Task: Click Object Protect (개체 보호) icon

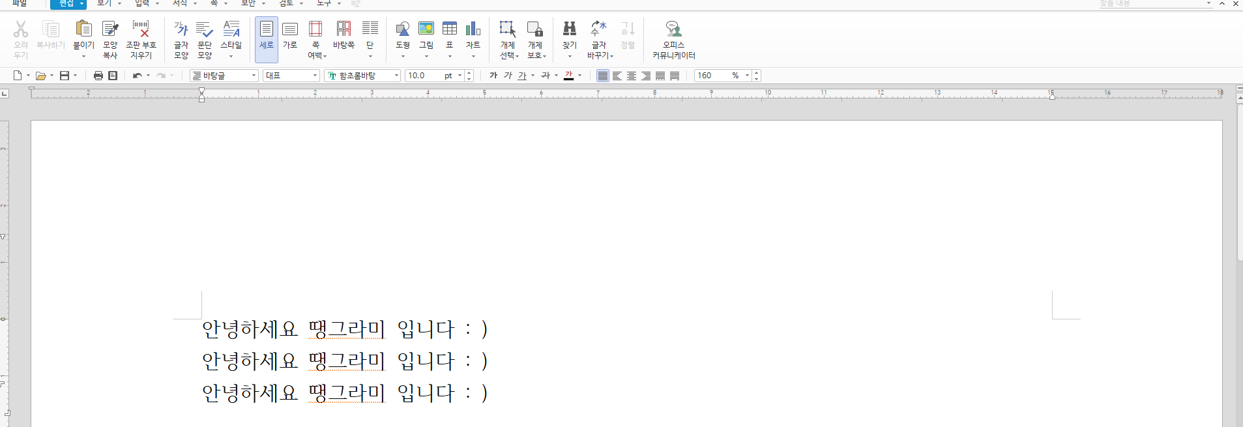Action: tap(535, 29)
